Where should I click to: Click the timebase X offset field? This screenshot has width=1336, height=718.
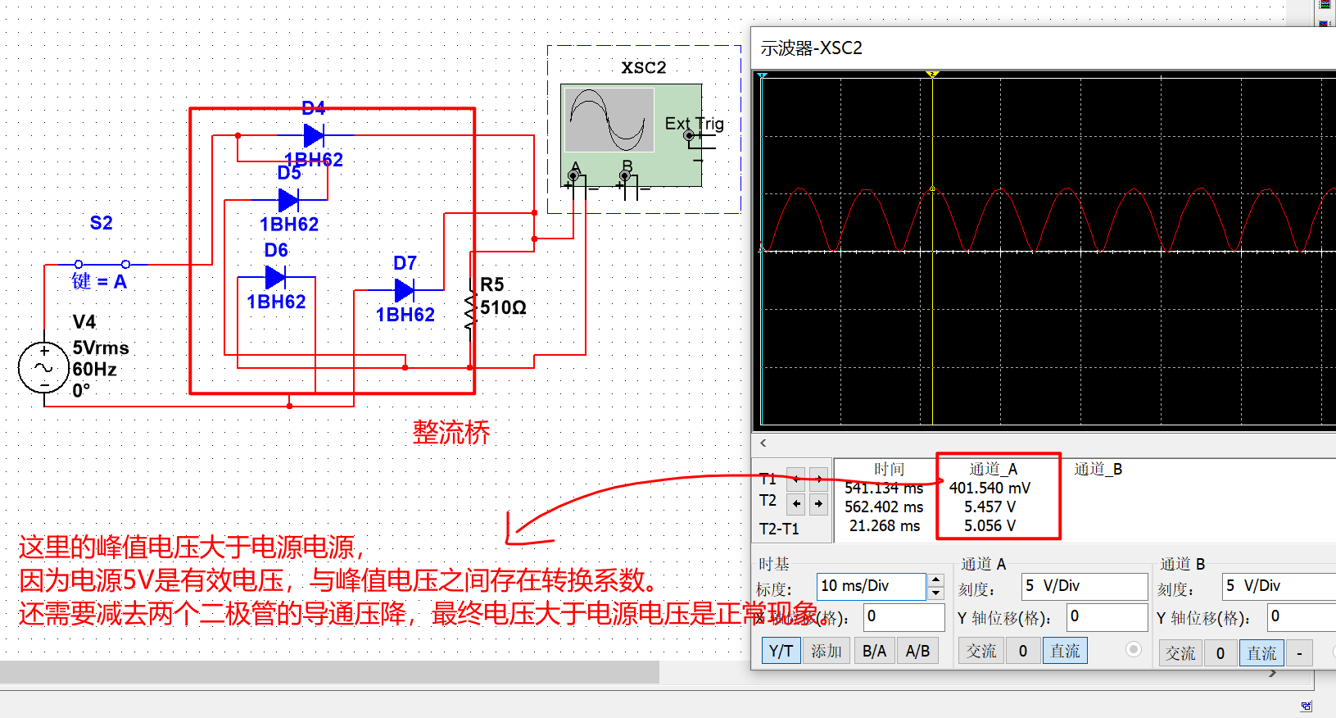[903, 617]
